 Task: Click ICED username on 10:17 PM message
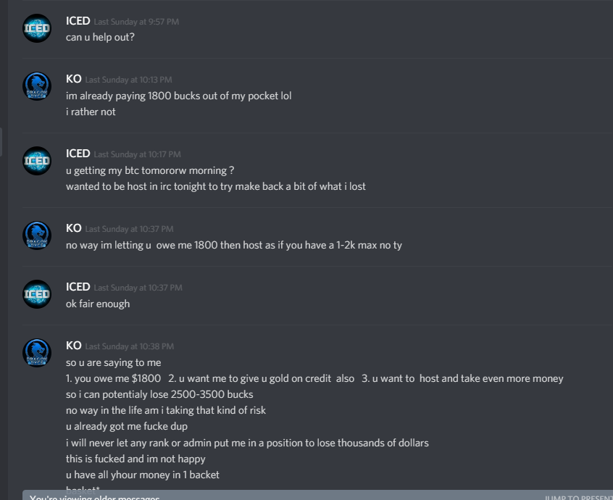point(78,154)
